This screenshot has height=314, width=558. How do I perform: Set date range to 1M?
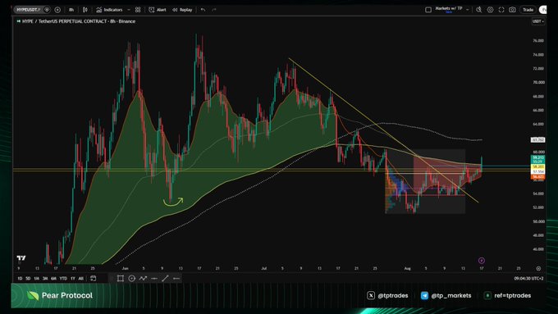pyautogui.click(x=37, y=279)
